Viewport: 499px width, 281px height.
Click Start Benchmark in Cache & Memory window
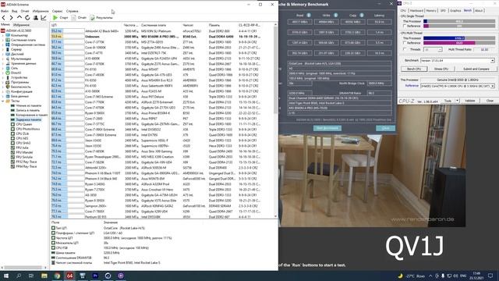[327, 128]
